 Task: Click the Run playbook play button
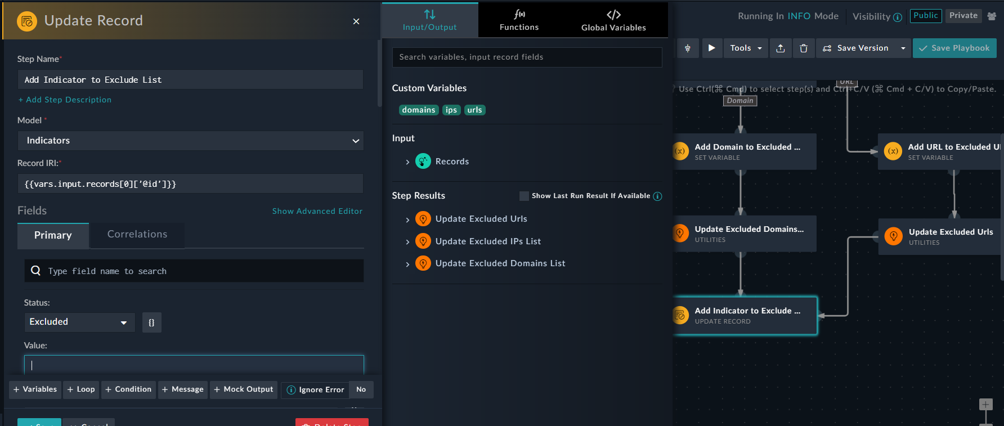click(712, 48)
